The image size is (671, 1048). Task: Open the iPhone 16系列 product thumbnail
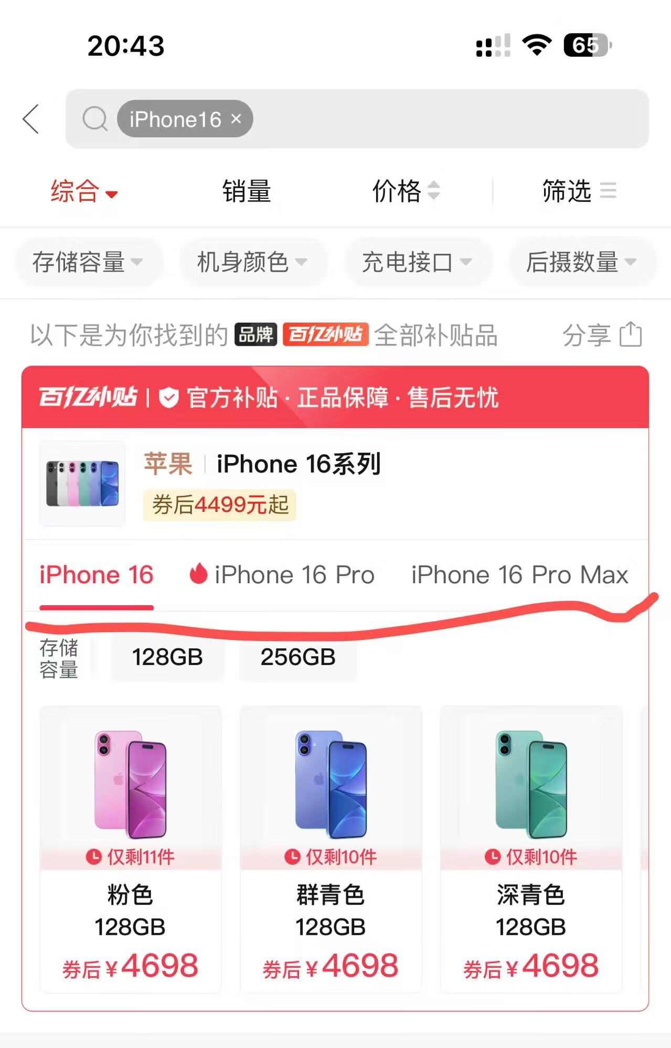coord(82,484)
